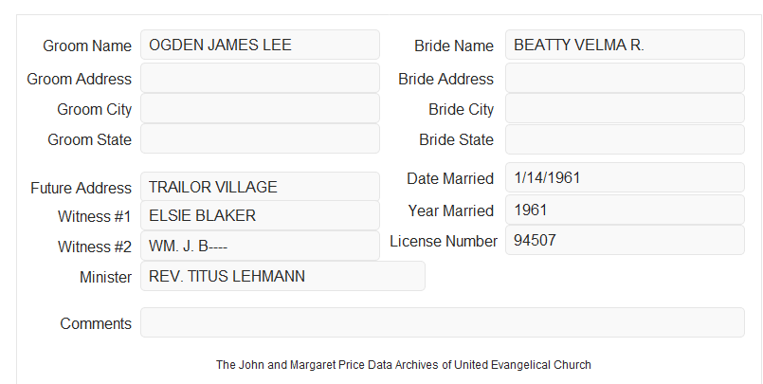Image resolution: width=763 pixels, height=384 pixels.
Task: Select the Date Married field
Action: click(625, 177)
